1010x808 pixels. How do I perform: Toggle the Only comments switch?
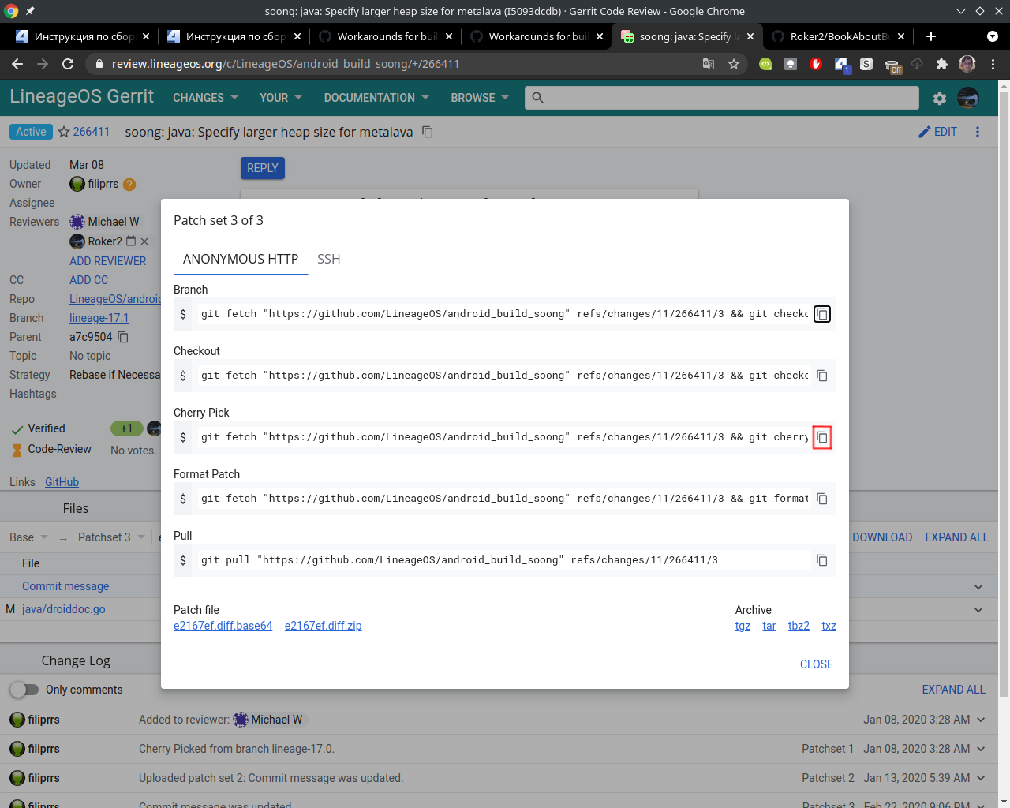(x=24, y=690)
